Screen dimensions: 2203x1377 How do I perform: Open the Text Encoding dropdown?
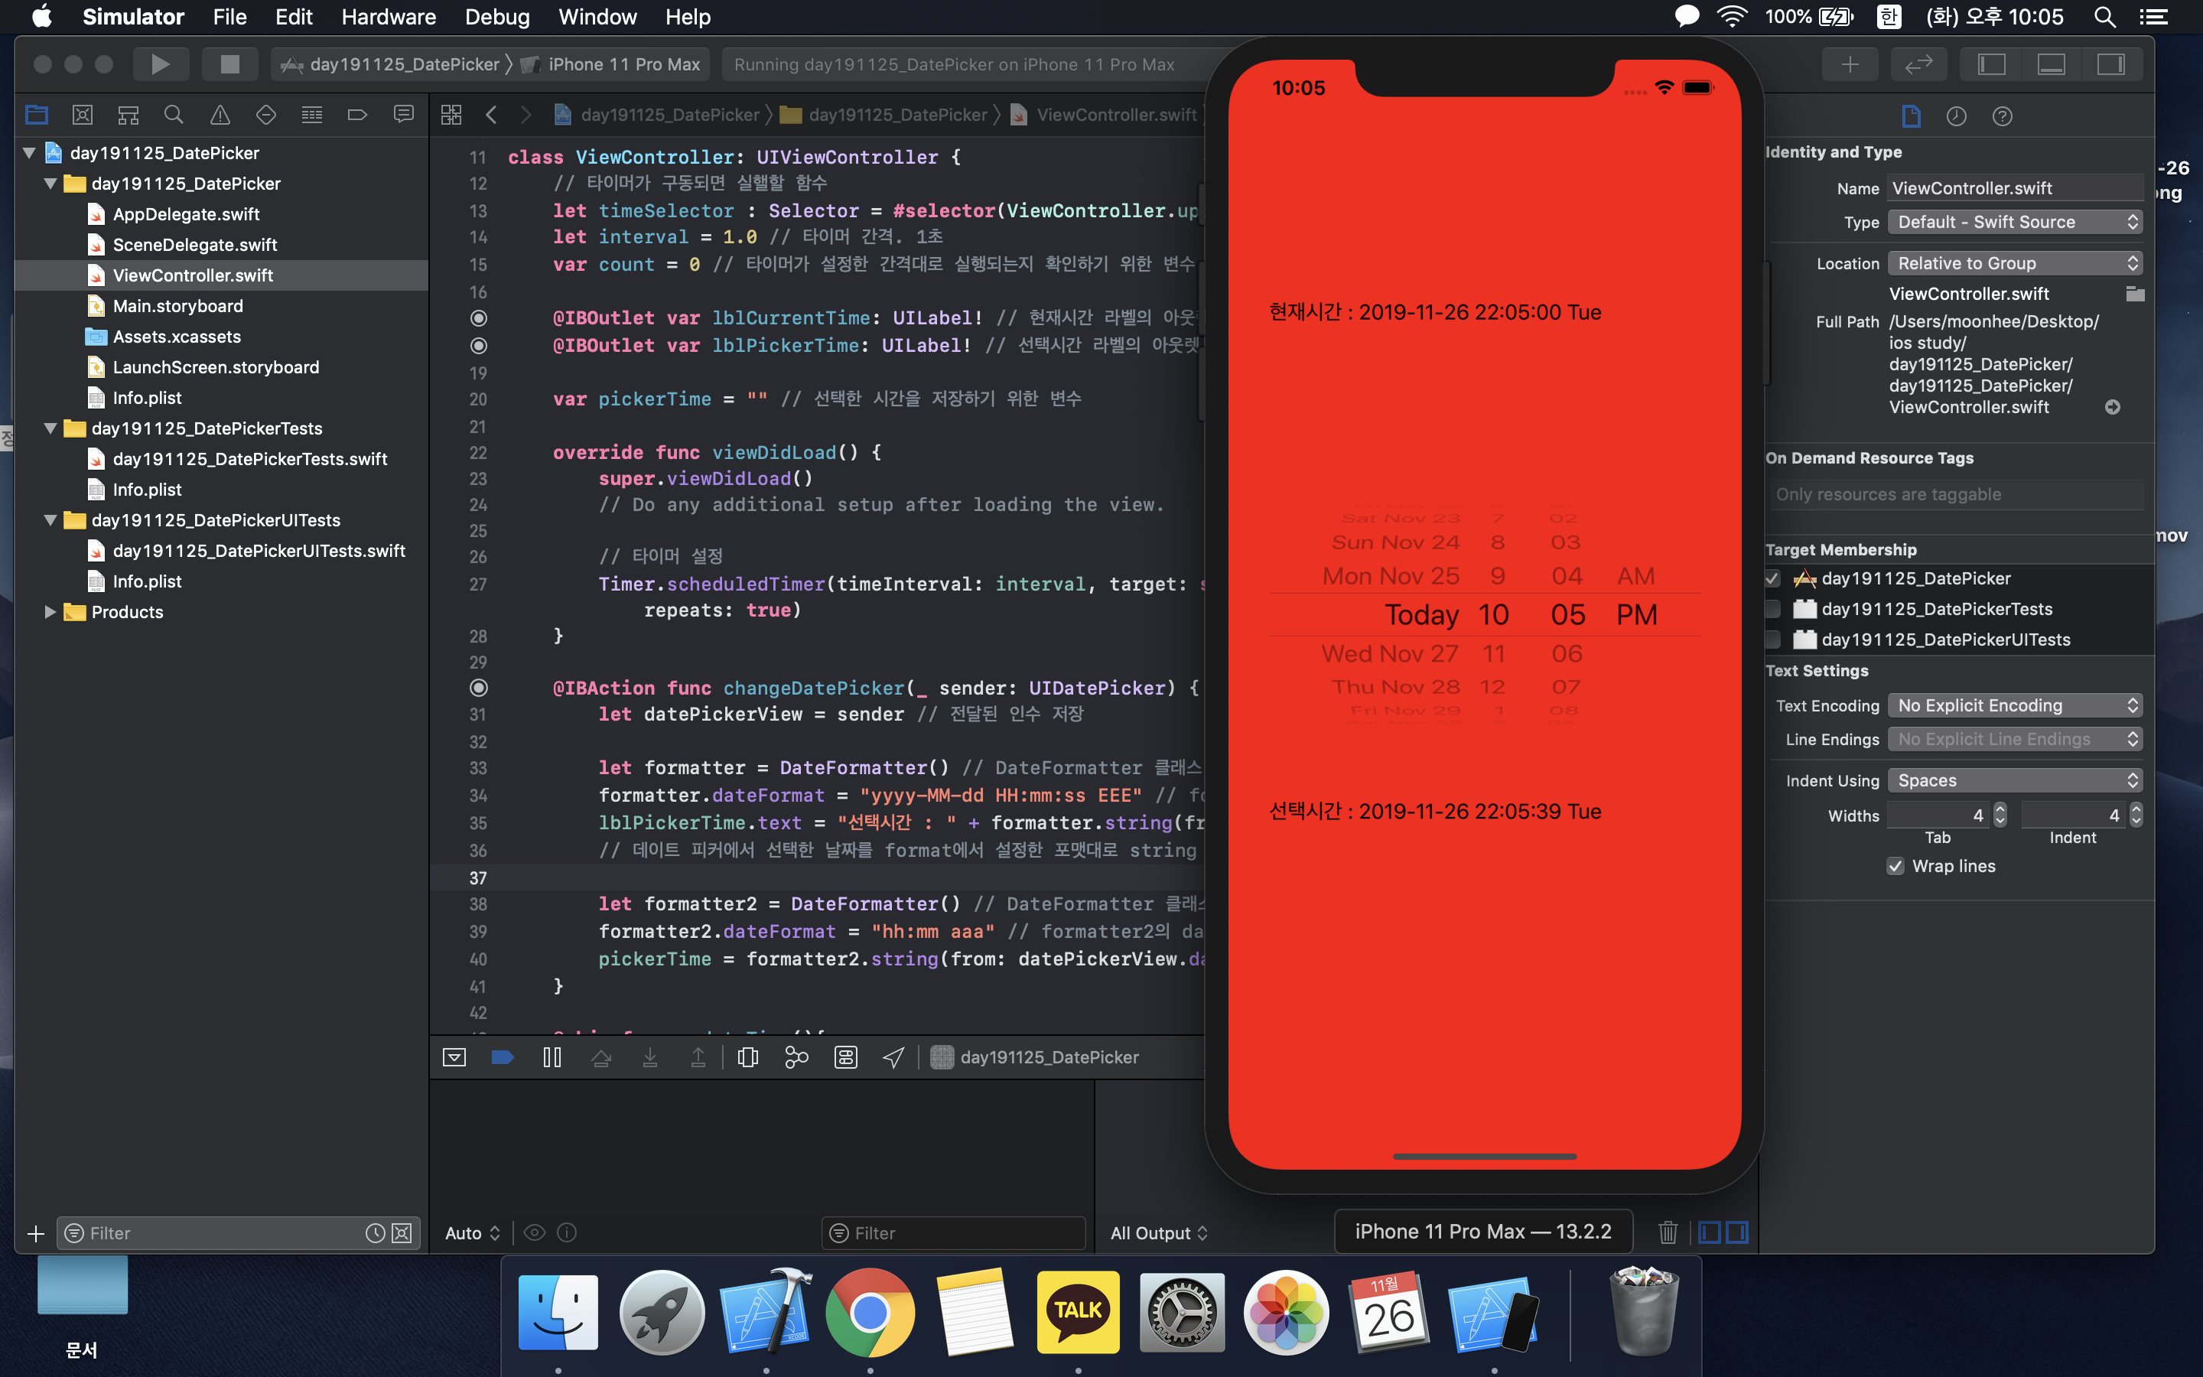(x=2013, y=706)
